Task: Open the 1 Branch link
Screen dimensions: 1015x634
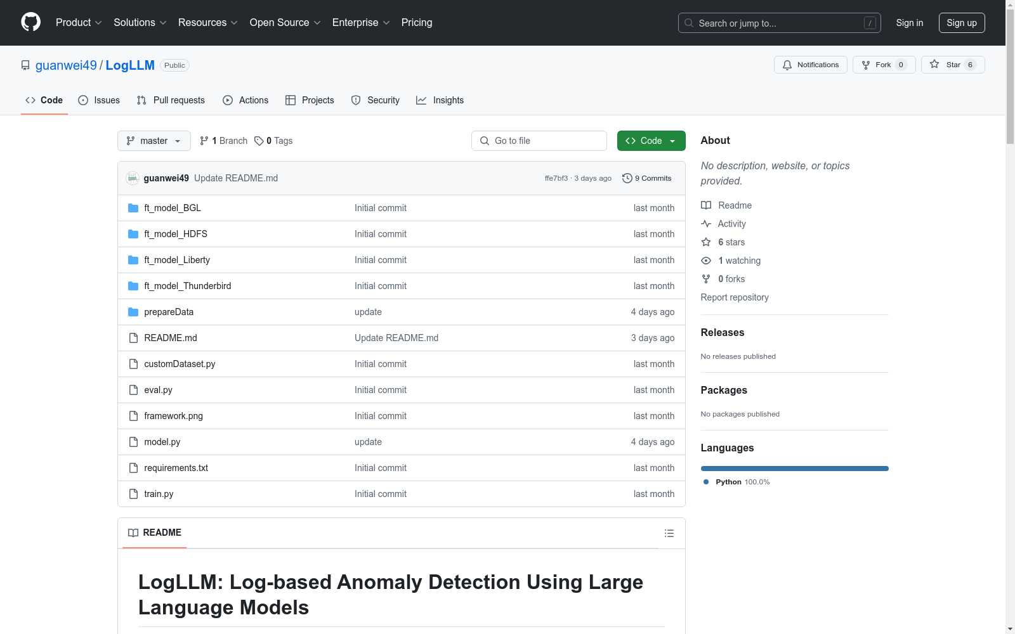Action: [223, 141]
